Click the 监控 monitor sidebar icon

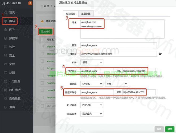[6, 47]
